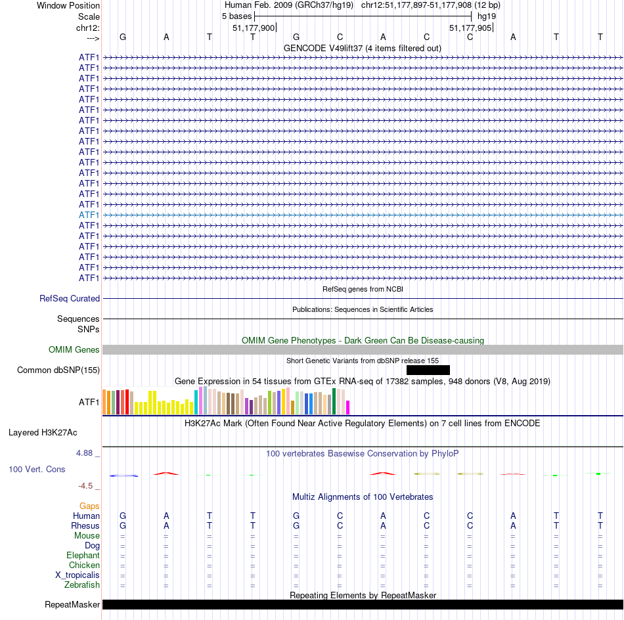Click the bright magenta last GTEx bar
The image size is (624, 620).
(x=348, y=407)
